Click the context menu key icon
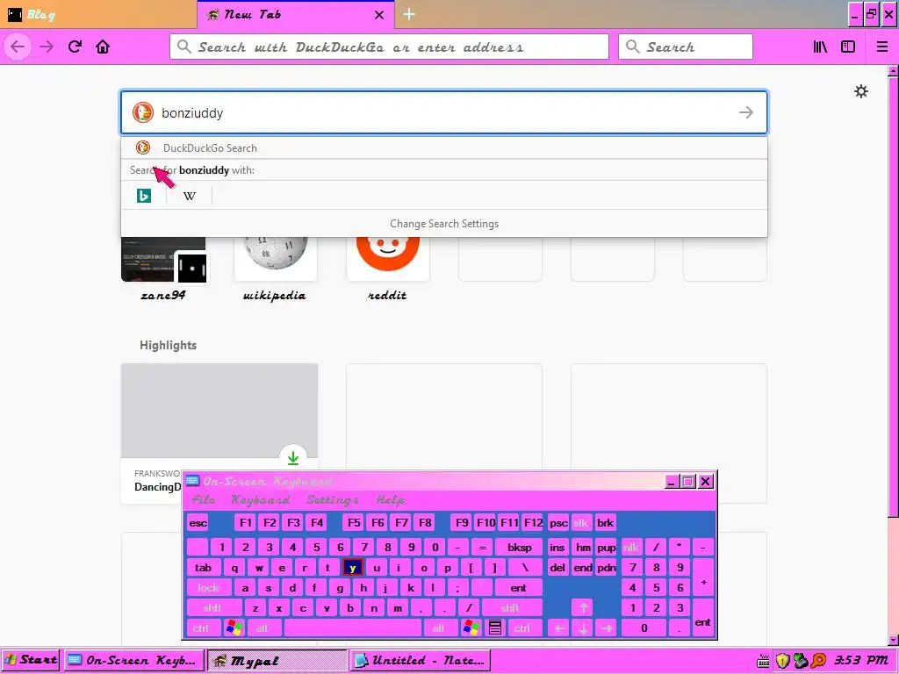 495,628
